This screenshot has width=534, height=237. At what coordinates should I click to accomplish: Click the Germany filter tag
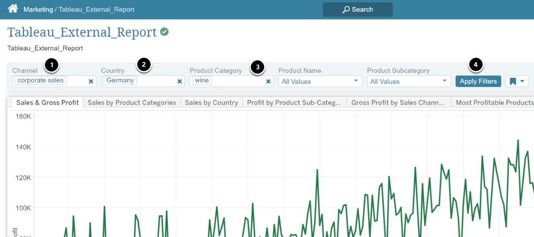click(x=120, y=80)
